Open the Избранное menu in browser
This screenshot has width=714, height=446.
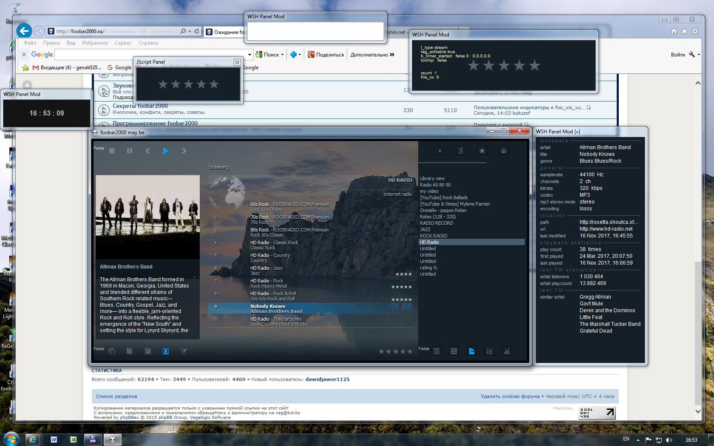point(95,43)
